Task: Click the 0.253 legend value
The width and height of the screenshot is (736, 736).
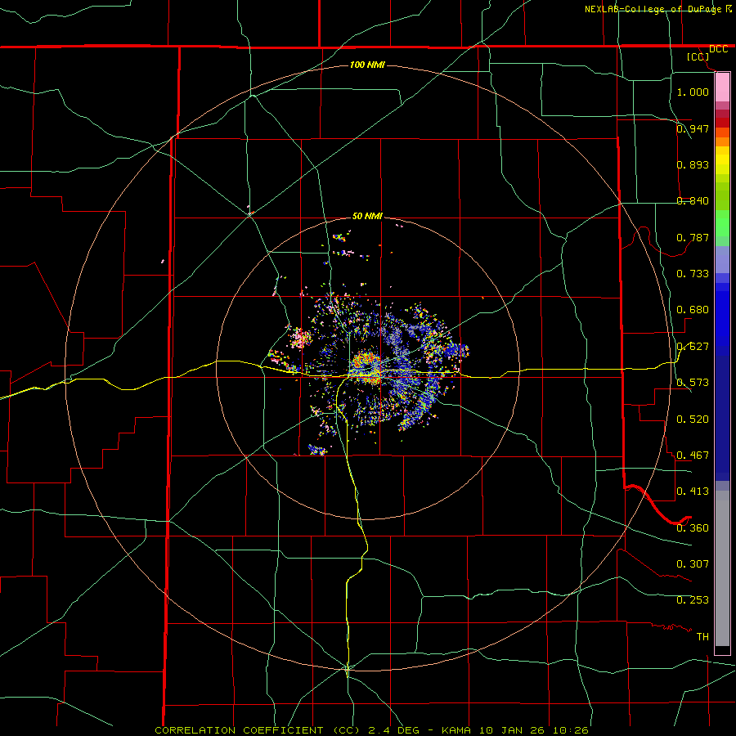Action: [x=693, y=600]
